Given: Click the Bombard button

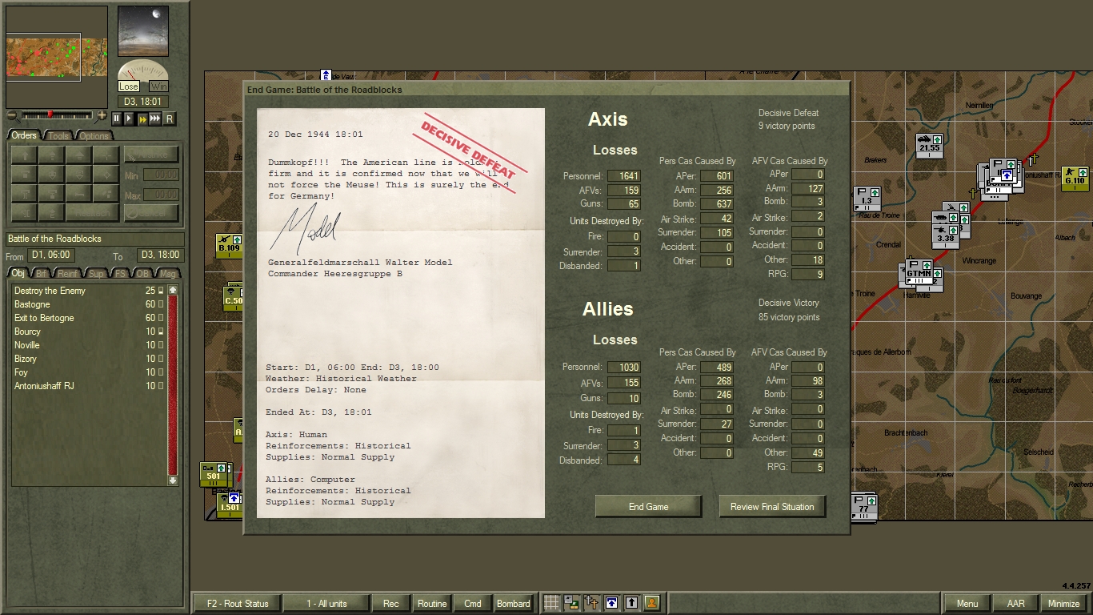Looking at the screenshot, I should click(x=514, y=604).
